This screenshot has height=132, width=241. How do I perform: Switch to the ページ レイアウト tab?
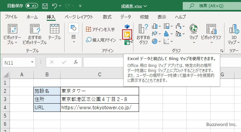(79, 17)
